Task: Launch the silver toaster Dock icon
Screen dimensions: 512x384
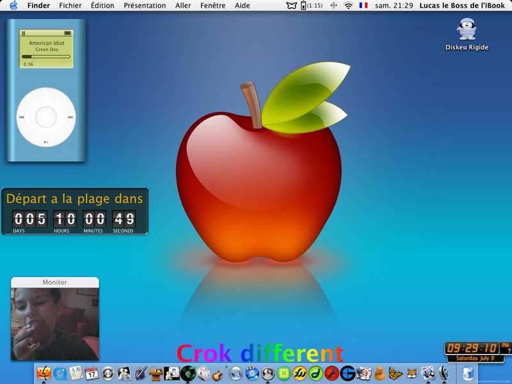Action: tap(204, 373)
